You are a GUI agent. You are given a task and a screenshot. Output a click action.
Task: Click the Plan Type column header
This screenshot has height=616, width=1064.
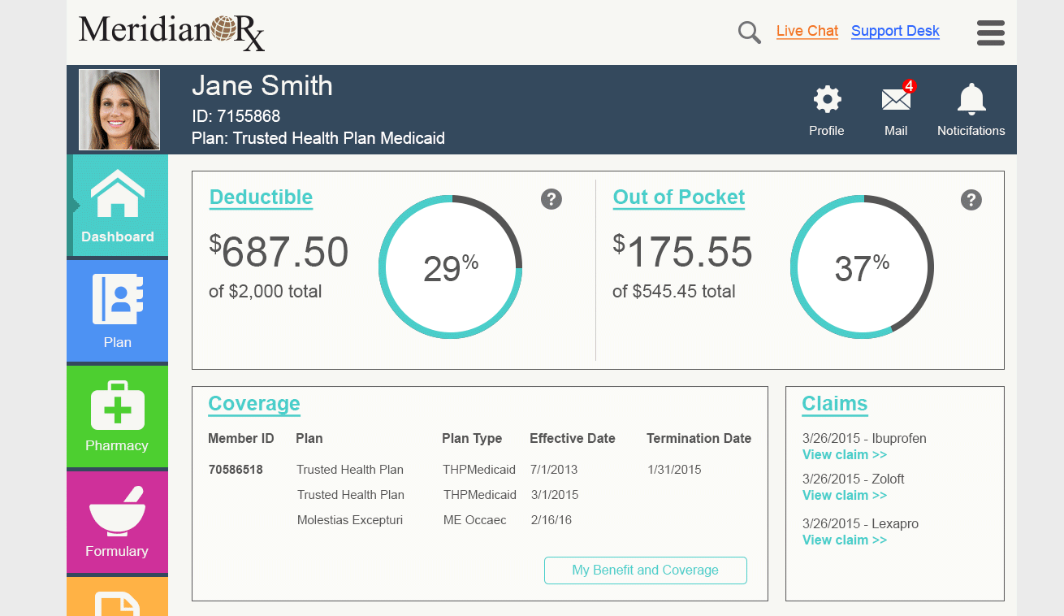click(x=472, y=439)
